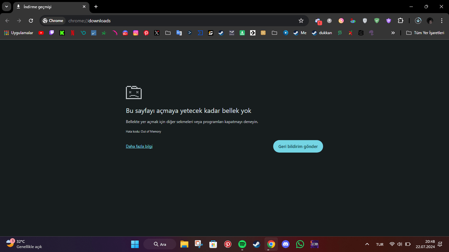Open WhatsApp from the taskbar
This screenshot has width=449, height=252.
point(300,244)
